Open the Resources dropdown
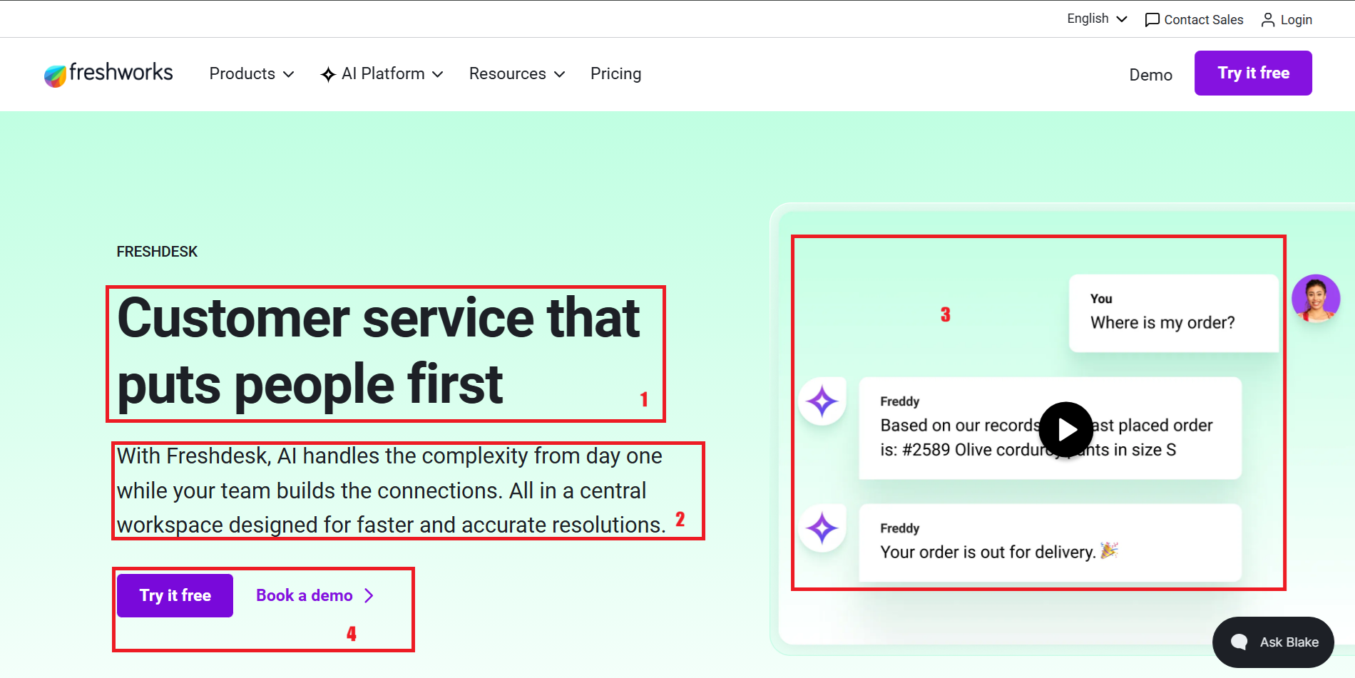1355x678 pixels. click(x=517, y=73)
